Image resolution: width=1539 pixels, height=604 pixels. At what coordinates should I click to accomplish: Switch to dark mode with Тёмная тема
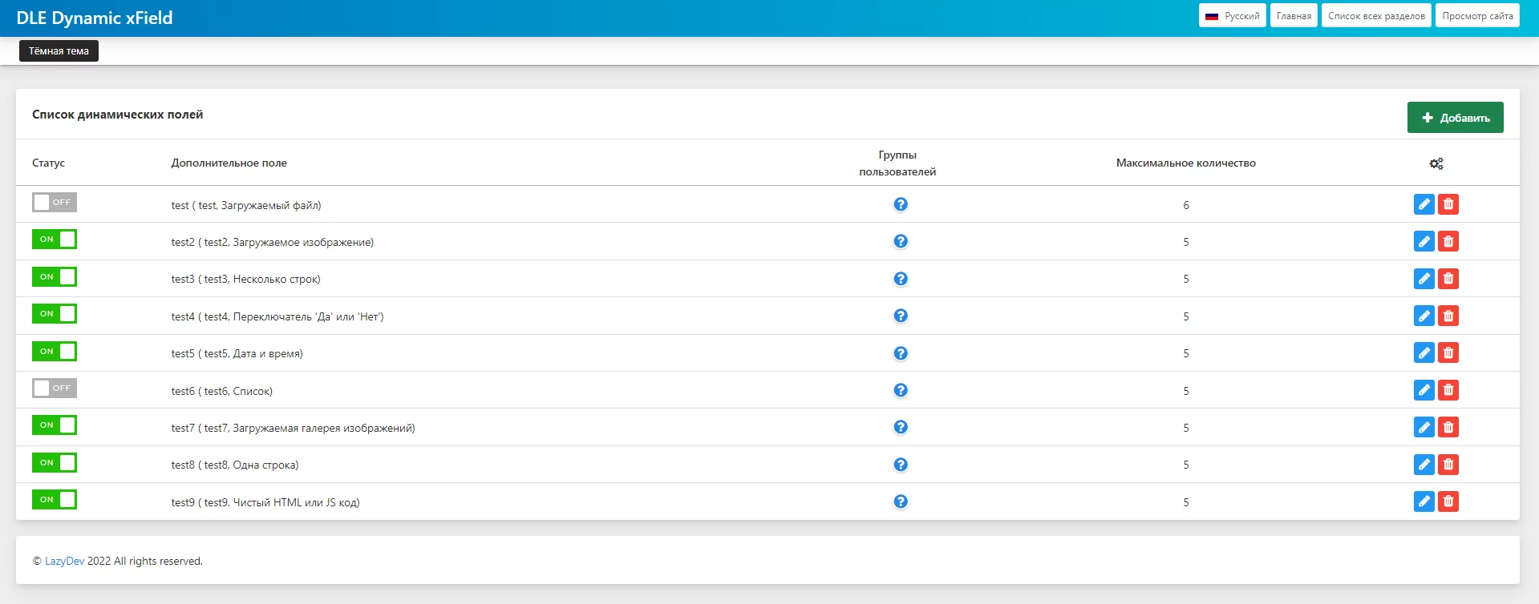[59, 51]
